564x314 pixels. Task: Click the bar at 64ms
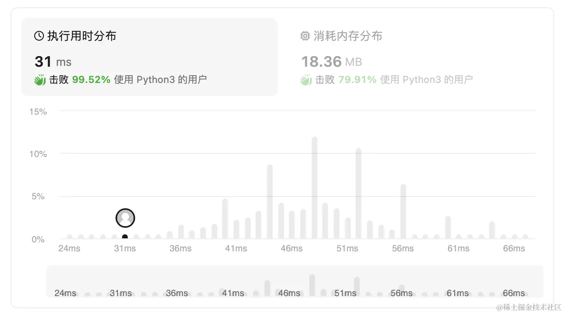(492, 230)
